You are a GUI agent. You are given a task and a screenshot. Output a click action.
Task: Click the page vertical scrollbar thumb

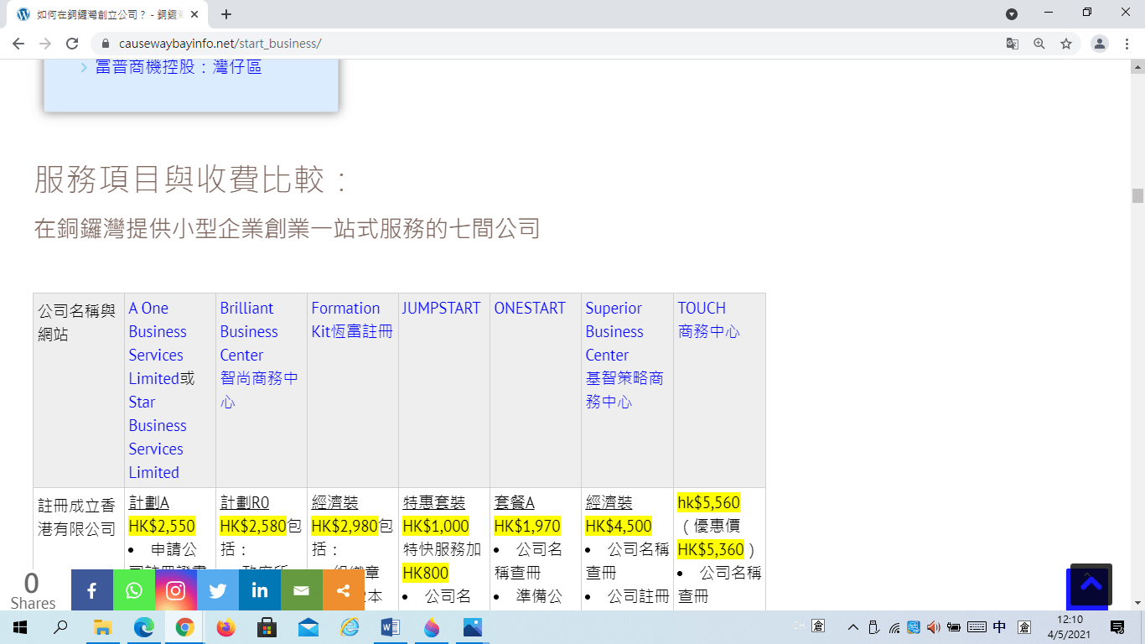[1137, 195]
